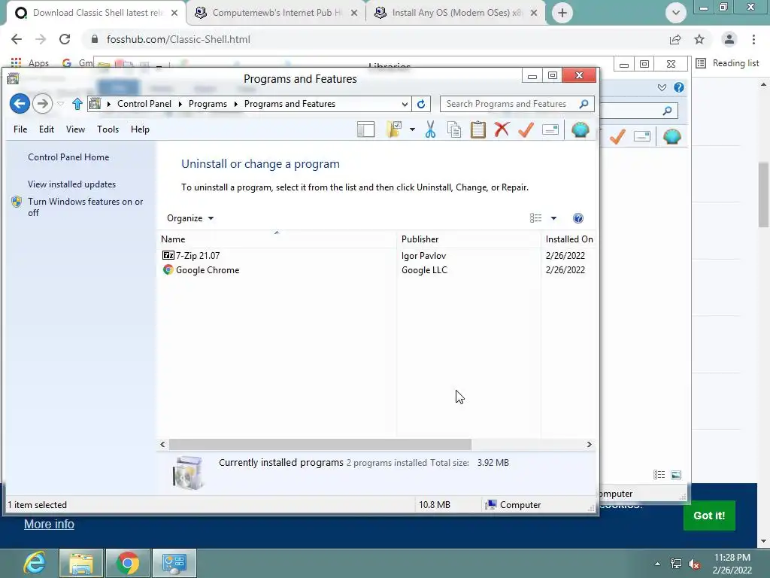
Task: Open File Explorer from the taskbar
Action: point(81,563)
